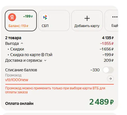This screenshot has width=127, height=115.
Task: Click the three-dots Ещё icon
Action: pyautogui.click(x=115, y=17)
